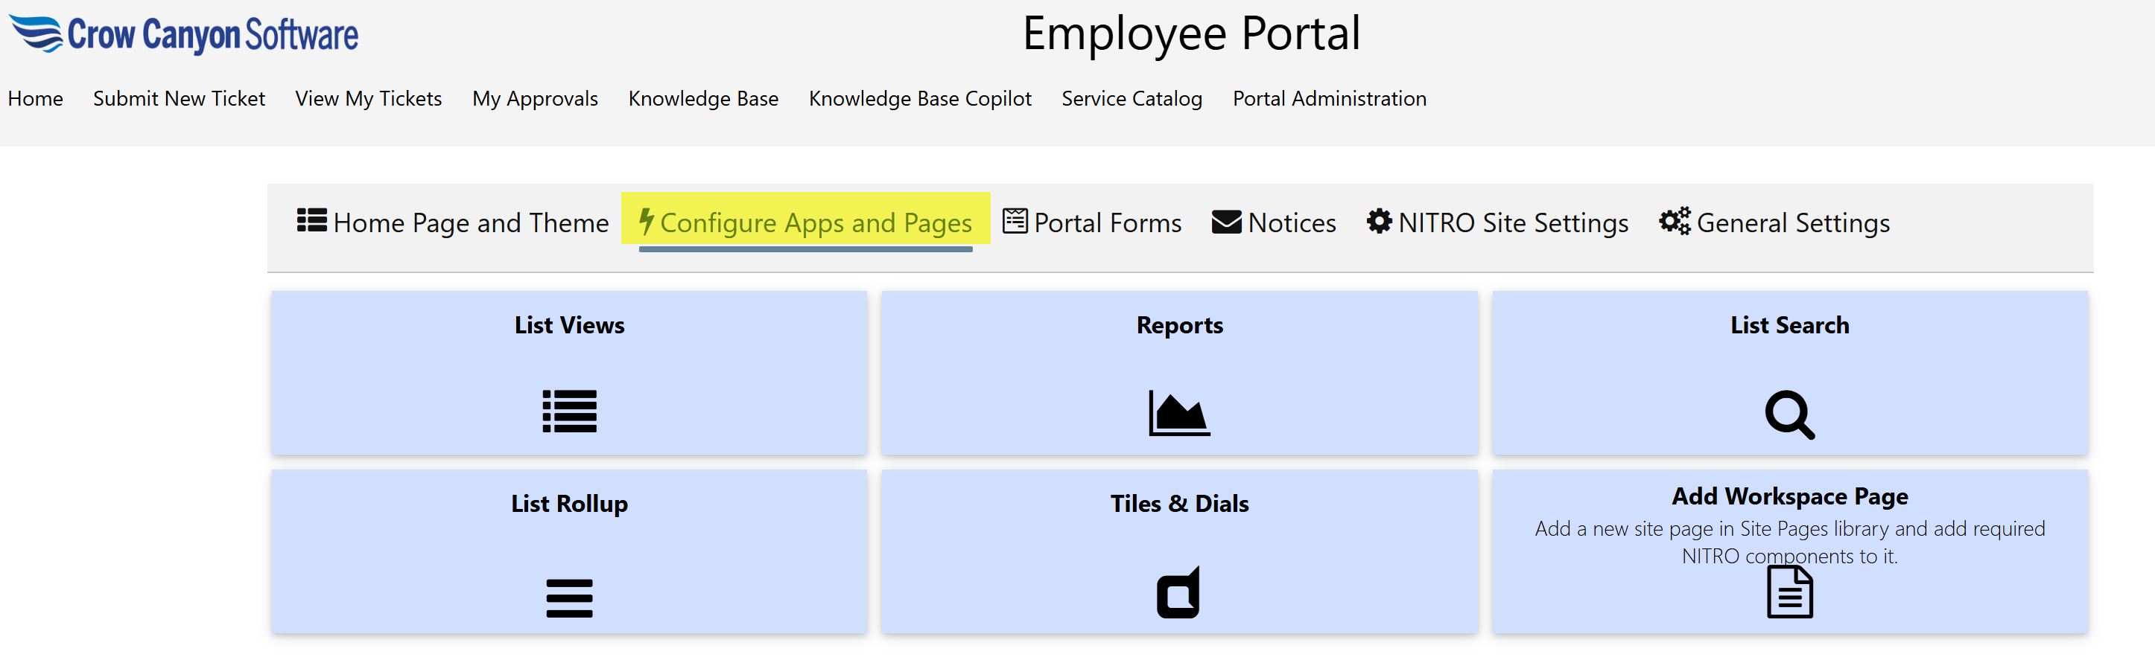Viewport: 2155px width, 660px height.
Task: Click the NITRO Site Settings gear icon
Action: (1379, 222)
